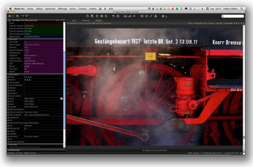Click the chart statistics icon in toolbar

(x=130, y=16)
